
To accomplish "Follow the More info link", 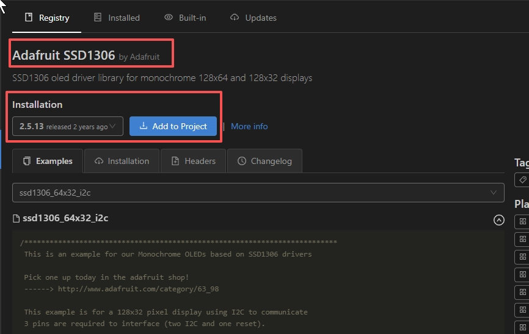I will point(249,126).
